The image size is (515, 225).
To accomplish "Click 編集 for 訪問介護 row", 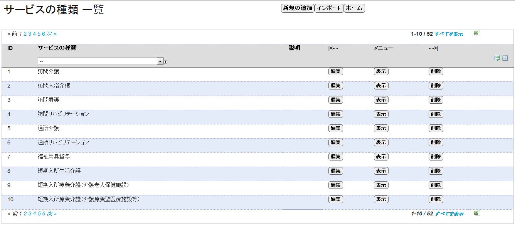I will (336, 71).
